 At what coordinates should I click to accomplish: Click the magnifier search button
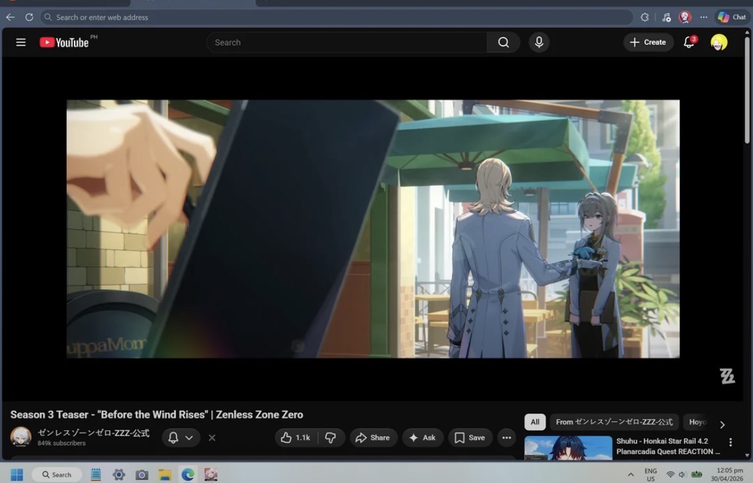pos(503,42)
